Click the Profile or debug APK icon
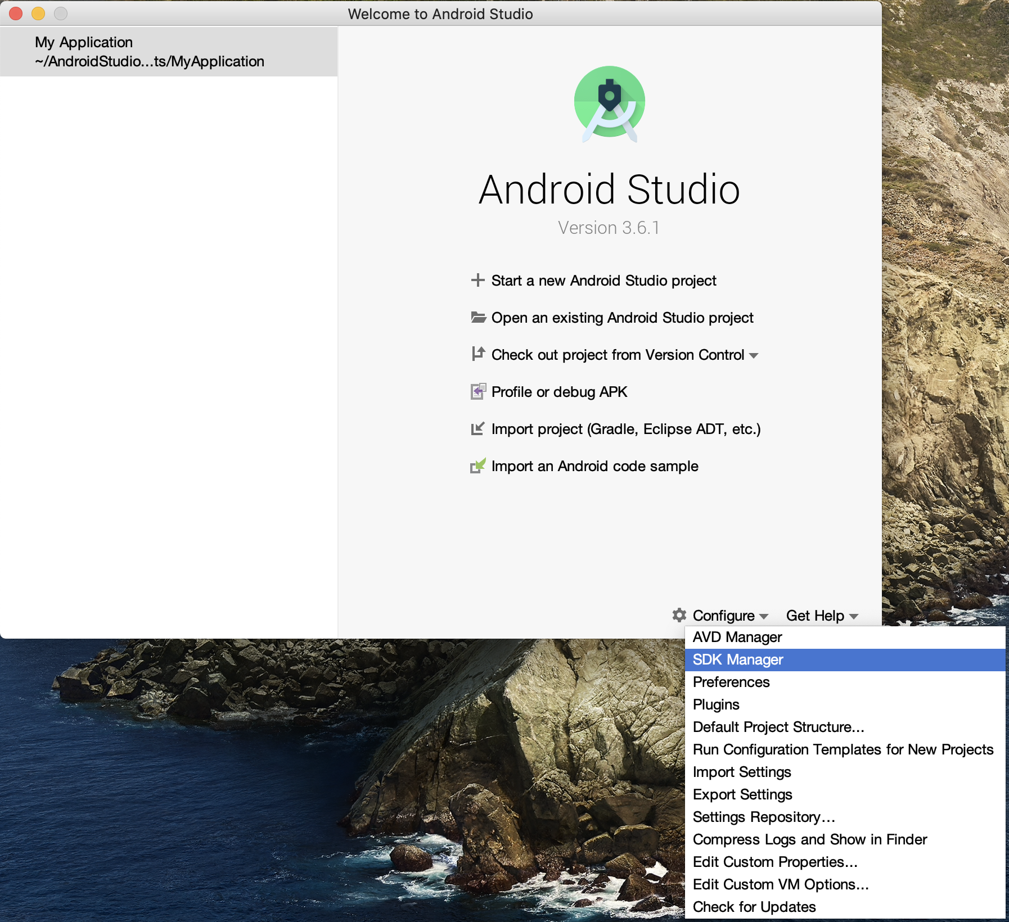Screen dimensions: 1009x922 (x=478, y=391)
